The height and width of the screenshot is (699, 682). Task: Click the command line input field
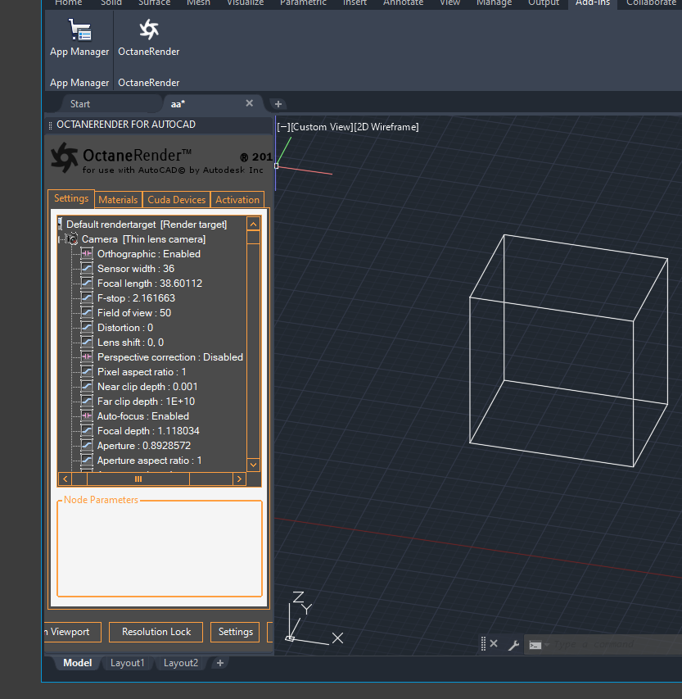(615, 645)
